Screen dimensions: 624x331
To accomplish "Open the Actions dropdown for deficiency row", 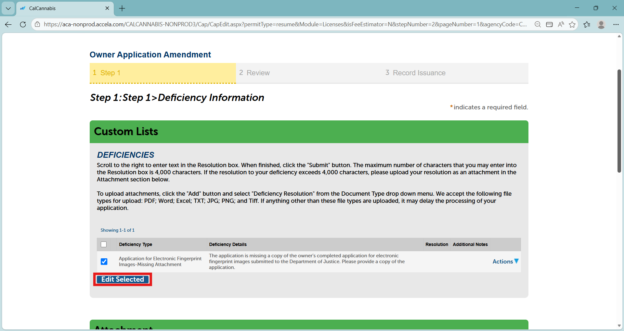I will pos(505,262).
